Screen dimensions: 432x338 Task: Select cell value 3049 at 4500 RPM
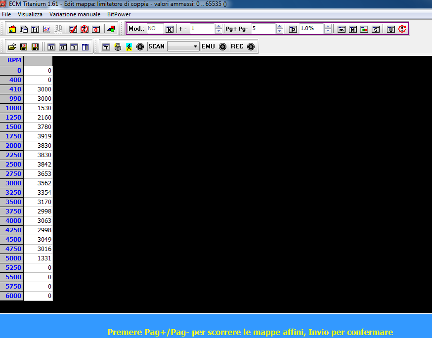pos(38,239)
